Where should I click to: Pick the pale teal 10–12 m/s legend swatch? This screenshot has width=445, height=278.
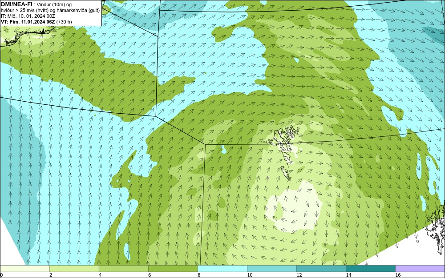[x=271, y=269]
